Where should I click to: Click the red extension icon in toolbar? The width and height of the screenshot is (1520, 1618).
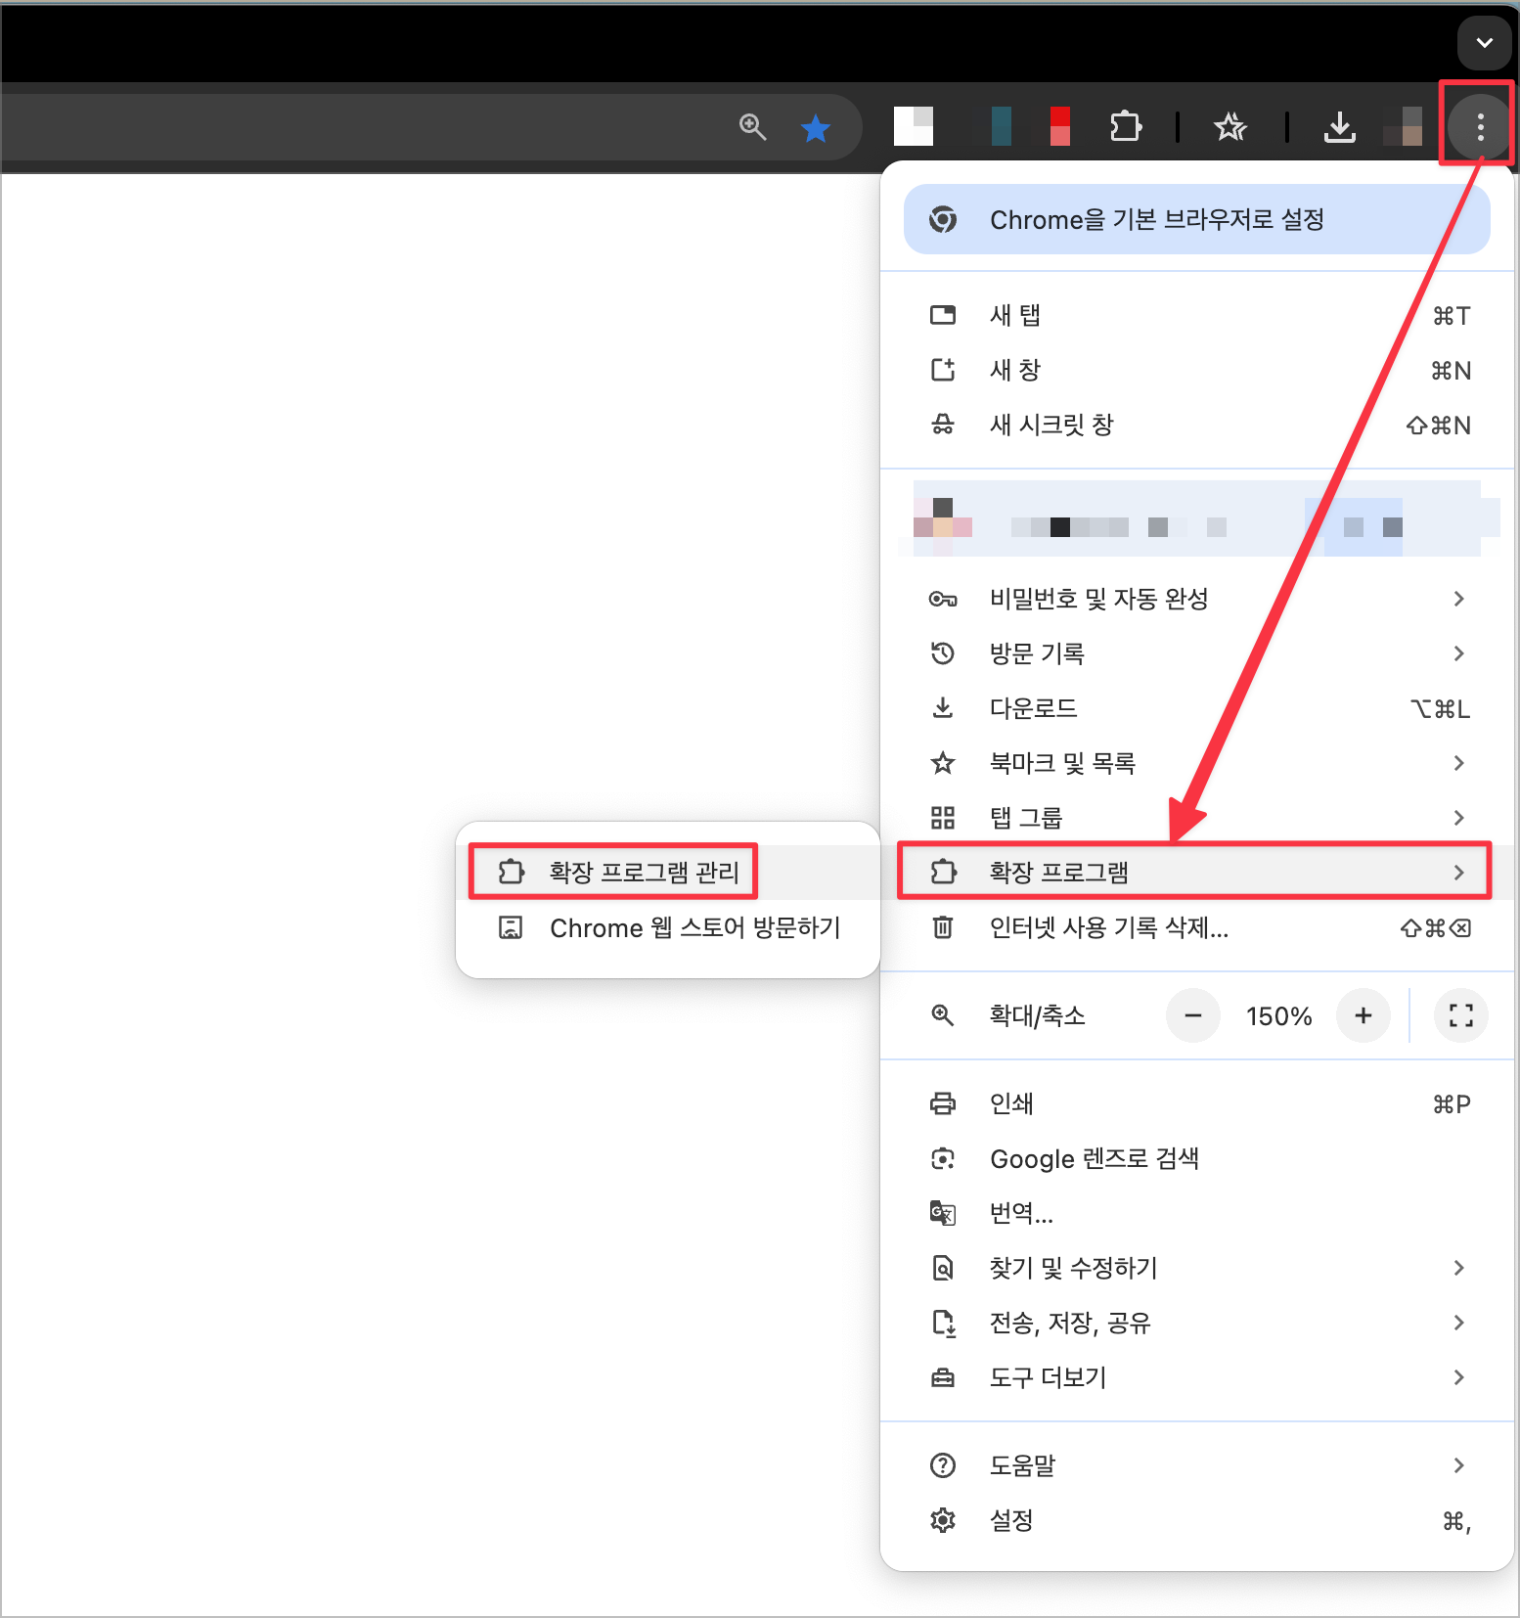click(x=1059, y=126)
